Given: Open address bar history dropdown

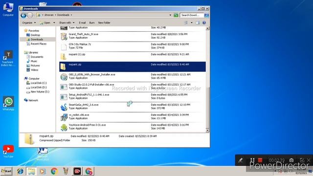Looking at the screenshot, I should point(170,15).
